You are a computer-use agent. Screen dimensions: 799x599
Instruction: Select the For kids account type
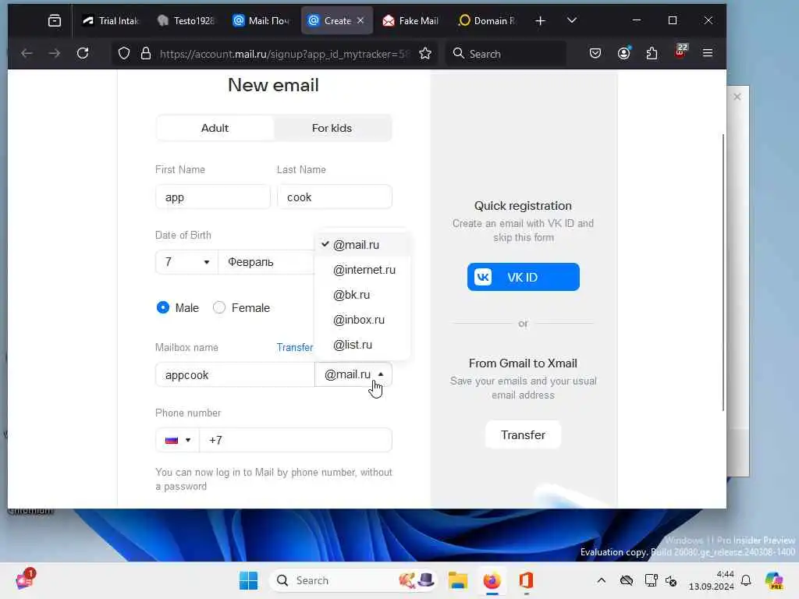332,128
